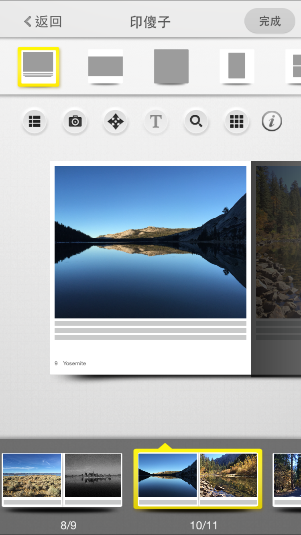The width and height of the screenshot is (301, 535).
Task: Open the camera photo picker icon
Action: pos(75,121)
